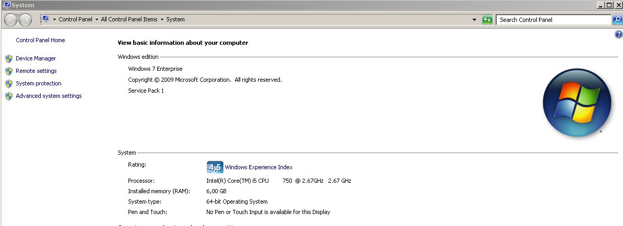Click the magnifier search icon
Viewport: 623px width, 226px height.
pyautogui.click(x=617, y=19)
